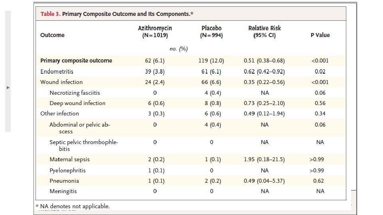Viewport: 383px width, 215px height.
Task: Select the Primary composite outcome row label
Action: pyautogui.click(x=76, y=61)
